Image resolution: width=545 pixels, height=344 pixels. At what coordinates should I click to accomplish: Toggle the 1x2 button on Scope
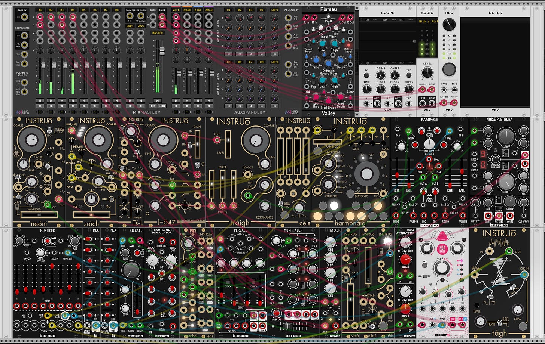(367, 75)
